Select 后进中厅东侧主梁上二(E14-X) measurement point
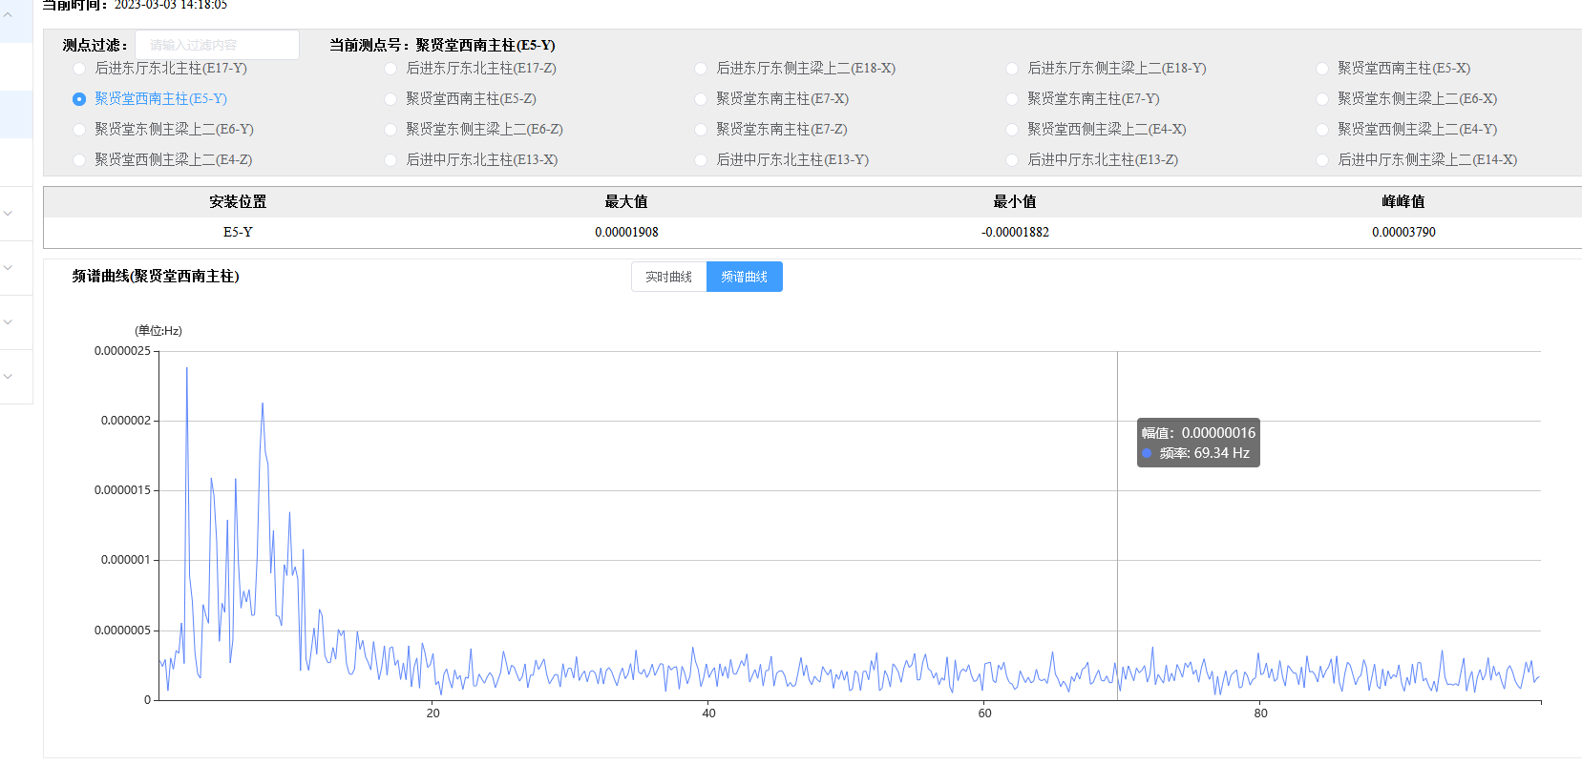Image resolution: width=1582 pixels, height=765 pixels. point(1322,160)
